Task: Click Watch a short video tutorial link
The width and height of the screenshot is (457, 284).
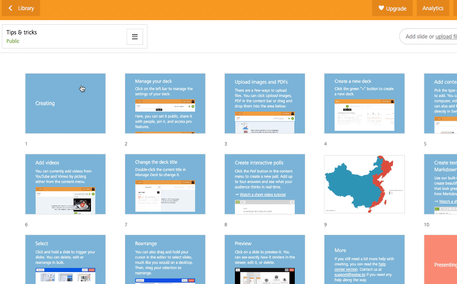Action: pos(262,195)
